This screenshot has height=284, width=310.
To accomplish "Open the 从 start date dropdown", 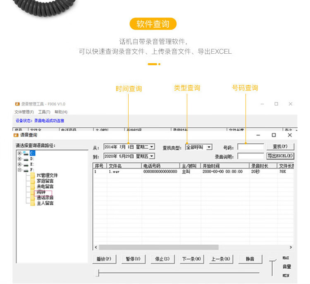I will [152, 147].
